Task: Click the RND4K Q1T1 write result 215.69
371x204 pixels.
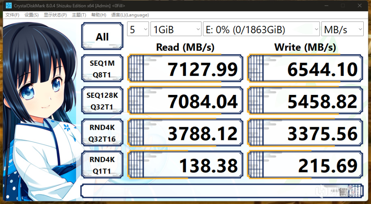Action: tap(305, 165)
